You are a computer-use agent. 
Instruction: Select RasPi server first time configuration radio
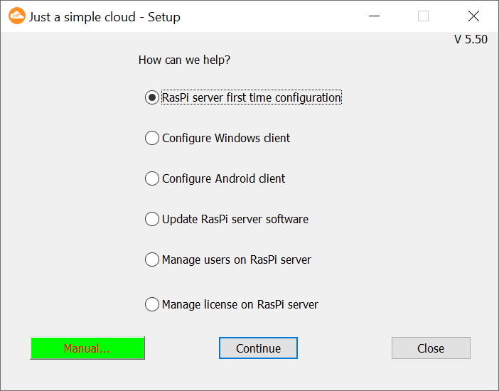(152, 98)
